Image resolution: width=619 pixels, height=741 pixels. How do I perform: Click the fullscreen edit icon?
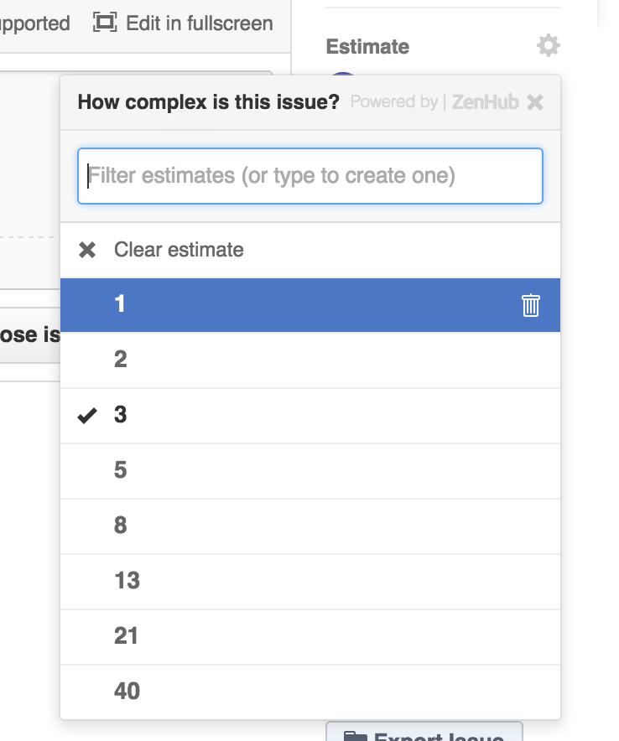[105, 23]
